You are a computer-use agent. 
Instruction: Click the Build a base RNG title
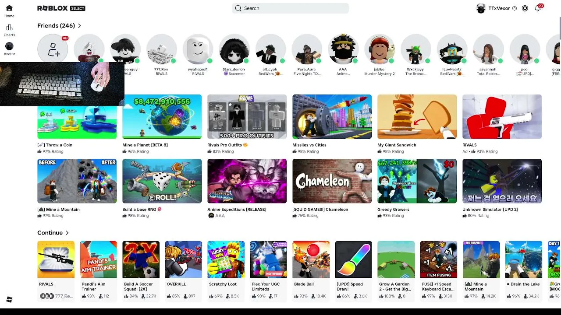(x=142, y=210)
